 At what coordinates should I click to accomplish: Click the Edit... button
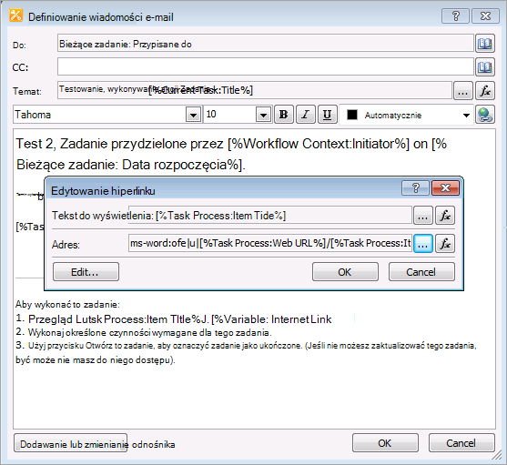click(86, 272)
